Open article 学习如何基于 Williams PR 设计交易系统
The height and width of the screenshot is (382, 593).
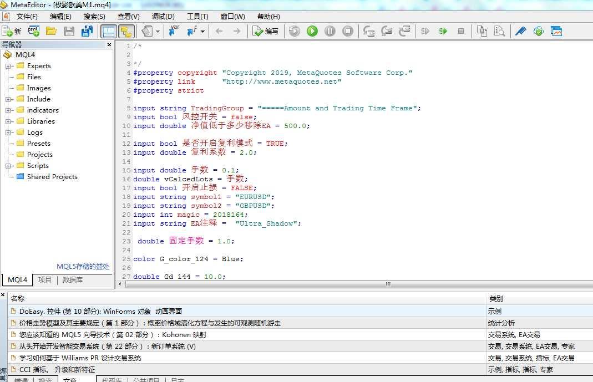pyautogui.click(x=80, y=358)
